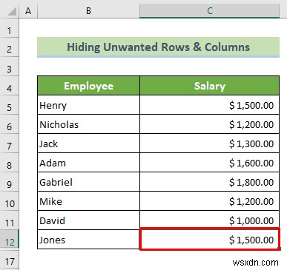Select column C header
The image size is (287, 270).
tap(210, 11)
